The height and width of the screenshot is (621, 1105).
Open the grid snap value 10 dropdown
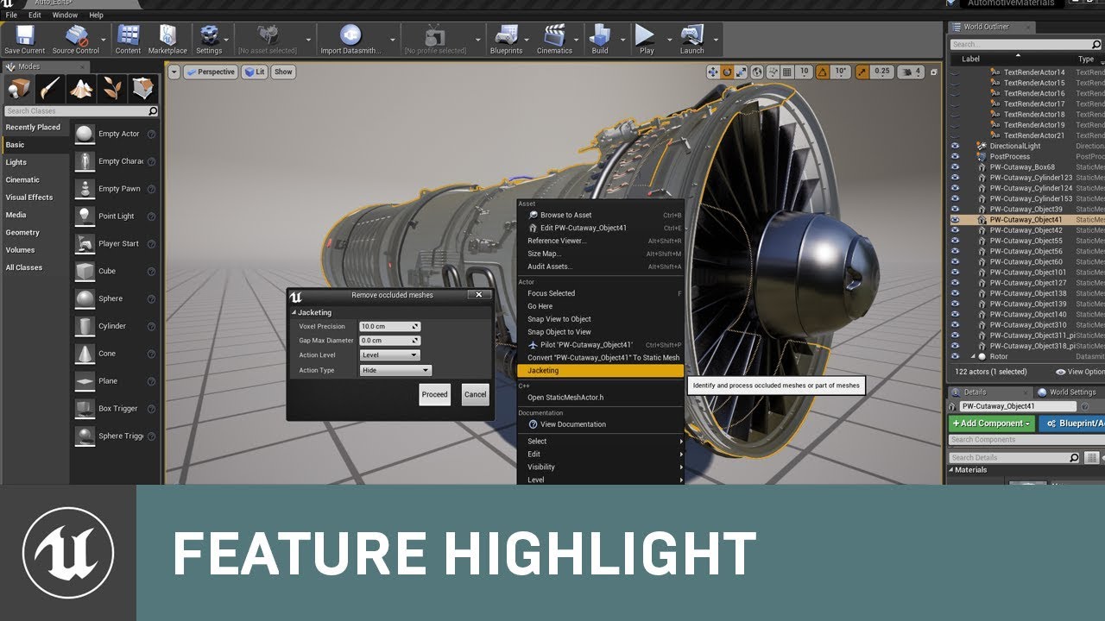(804, 72)
